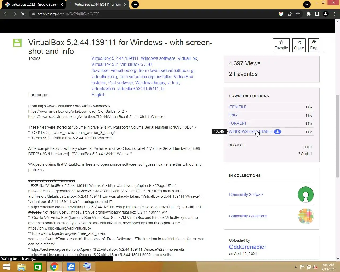Viewport: 340px width, 272px height.
Task: Open the last taskbar computer app icon
Action: (87, 267)
